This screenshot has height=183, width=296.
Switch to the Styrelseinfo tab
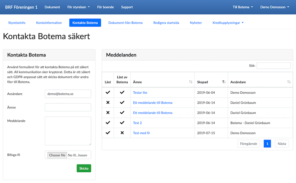coord(17,23)
